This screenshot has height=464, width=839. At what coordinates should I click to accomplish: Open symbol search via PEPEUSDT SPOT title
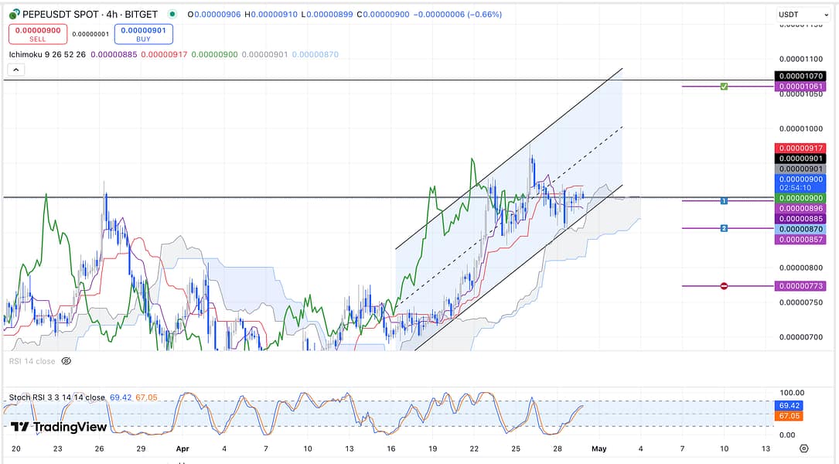tap(89, 14)
